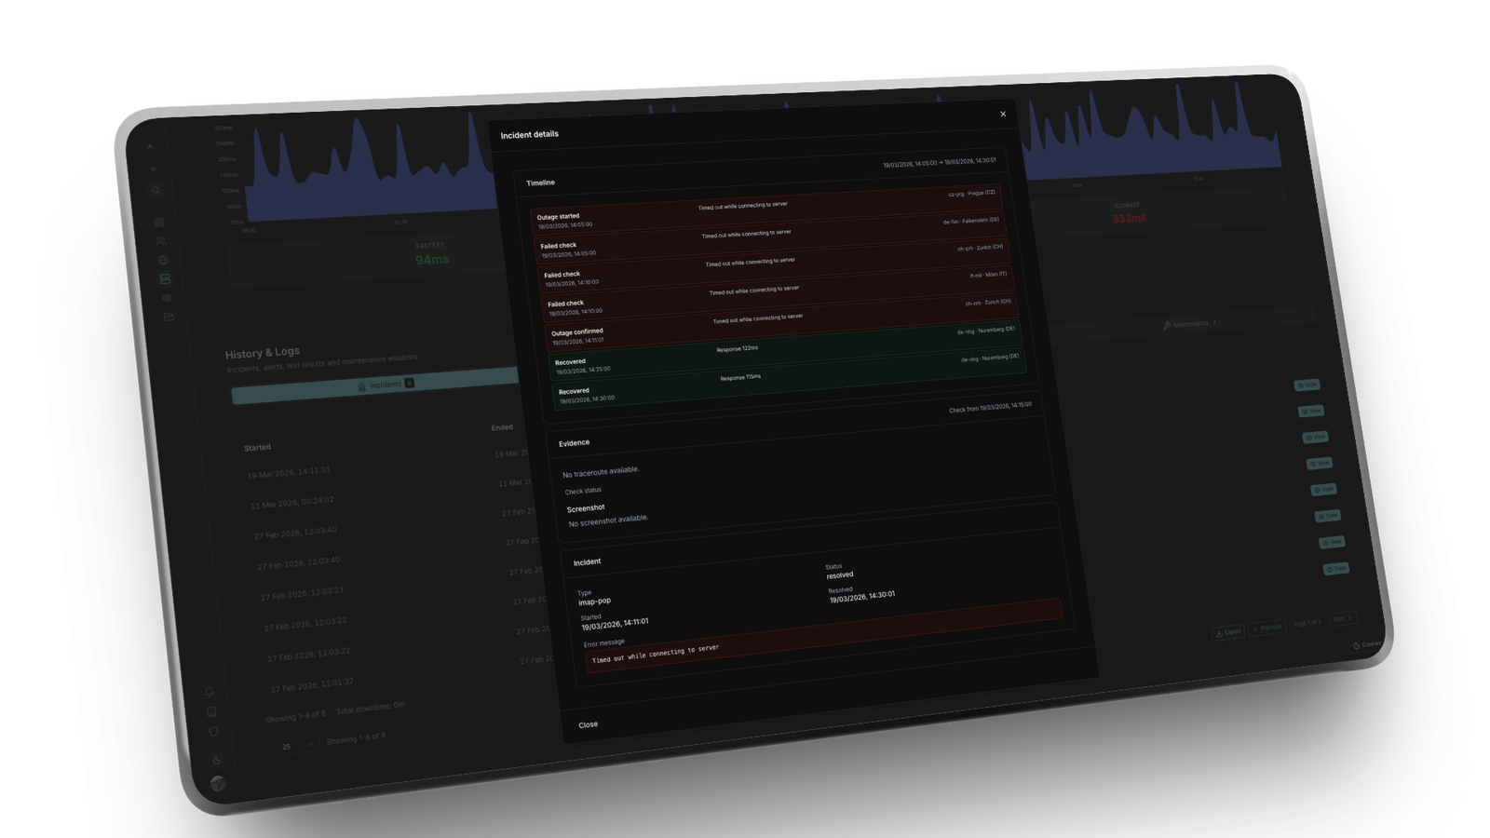Open search from the sidebar magnifier icon
Viewport: 1490px width, 838px height.
(x=156, y=190)
